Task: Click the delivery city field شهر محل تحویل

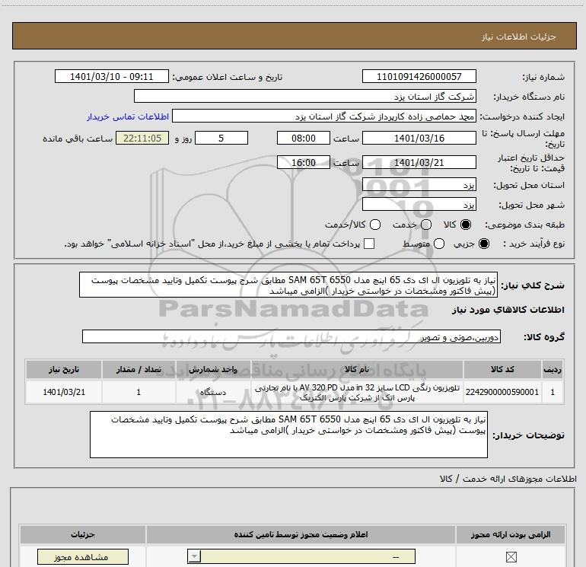Action: 419,205
